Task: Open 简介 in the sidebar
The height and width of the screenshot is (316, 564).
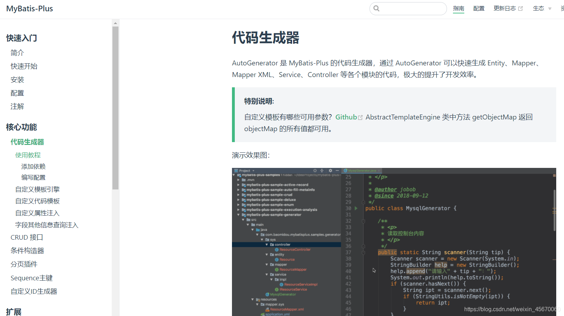Action: [17, 53]
